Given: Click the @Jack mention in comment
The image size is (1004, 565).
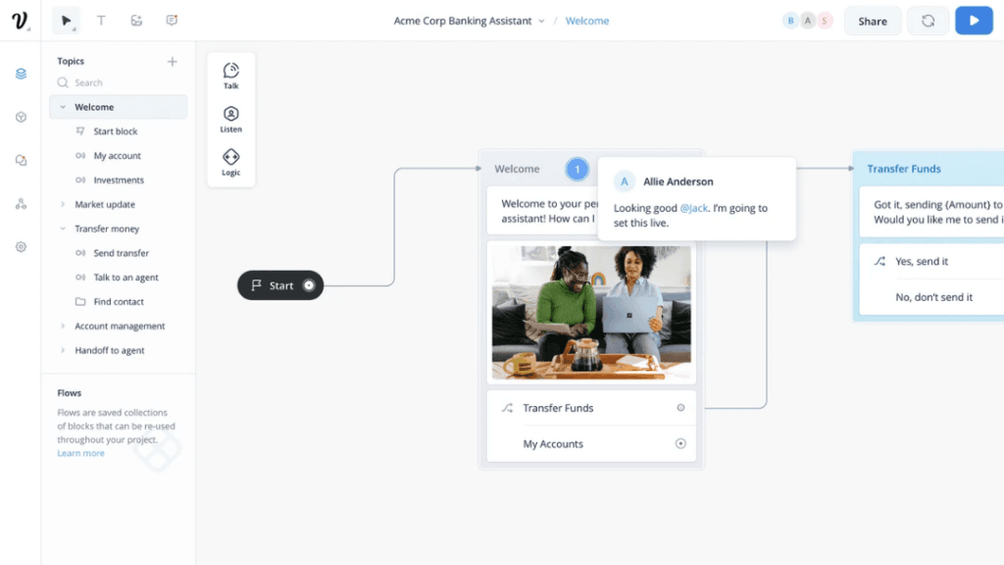Looking at the screenshot, I should pyautogui.click(x=694, y=208).
